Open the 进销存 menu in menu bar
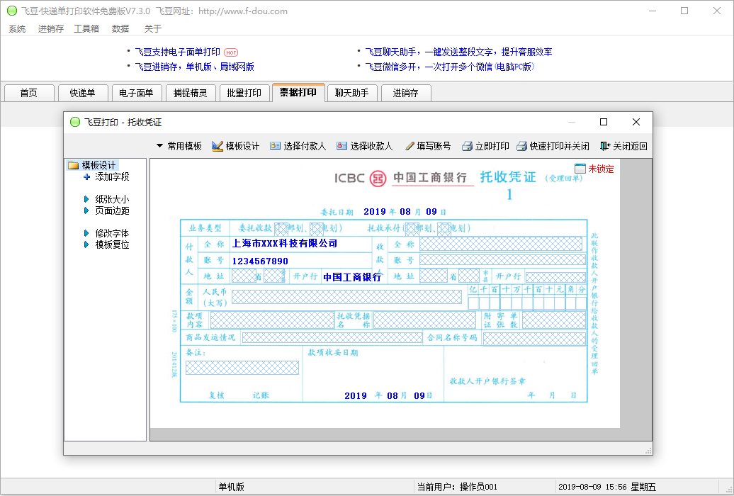Image resolution: width=734 pixels, height=496 pixels. 50,29
